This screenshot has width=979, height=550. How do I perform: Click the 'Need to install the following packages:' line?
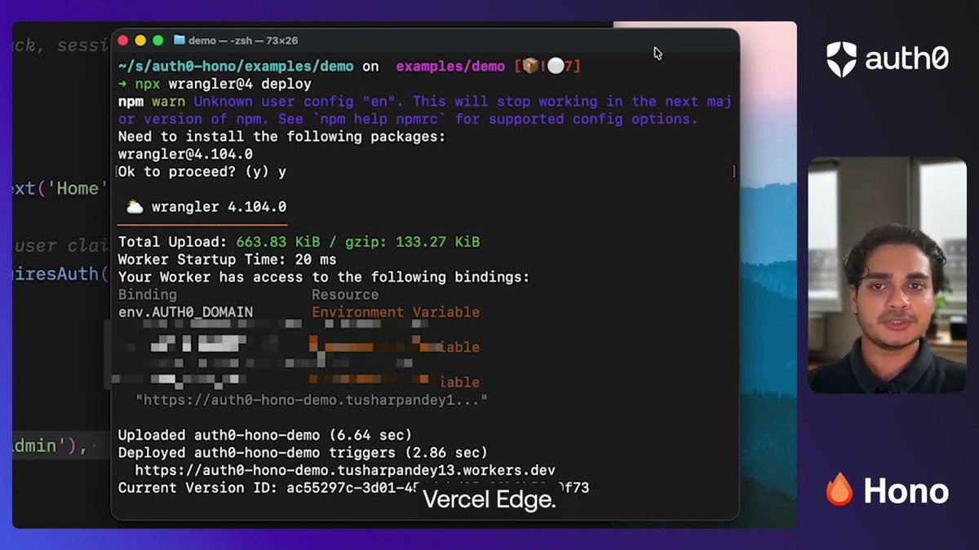(x=282, y=136)
